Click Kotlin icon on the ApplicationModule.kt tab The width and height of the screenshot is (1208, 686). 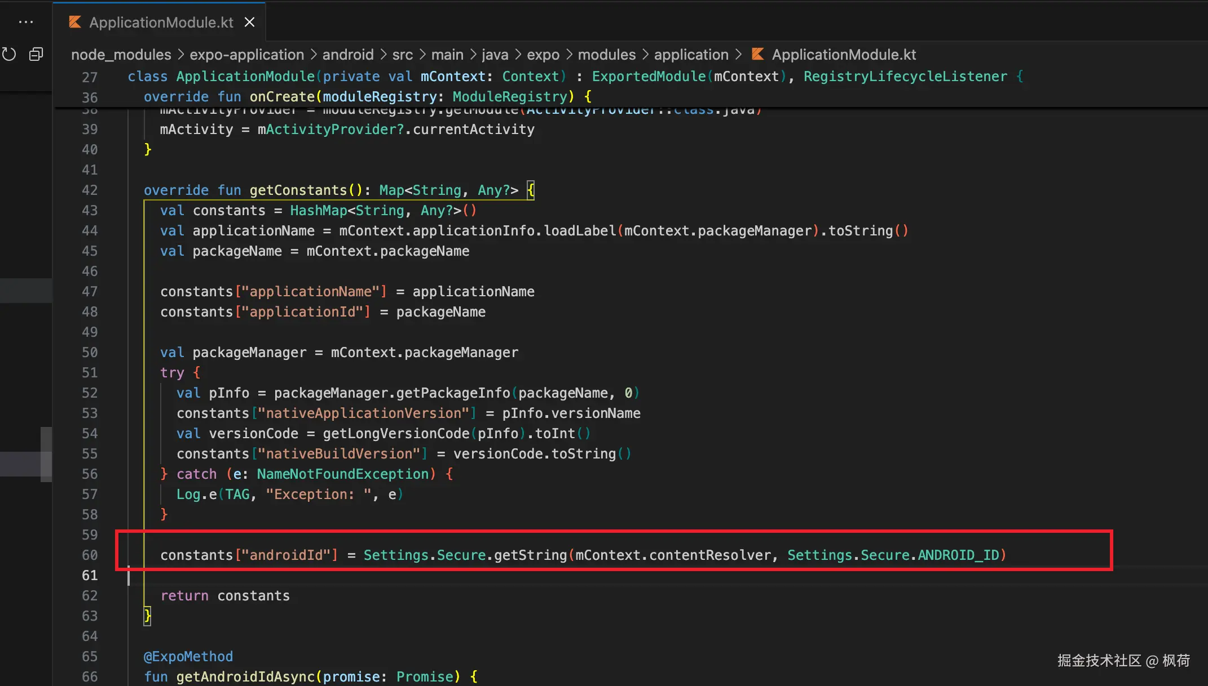tap(75, 22)
